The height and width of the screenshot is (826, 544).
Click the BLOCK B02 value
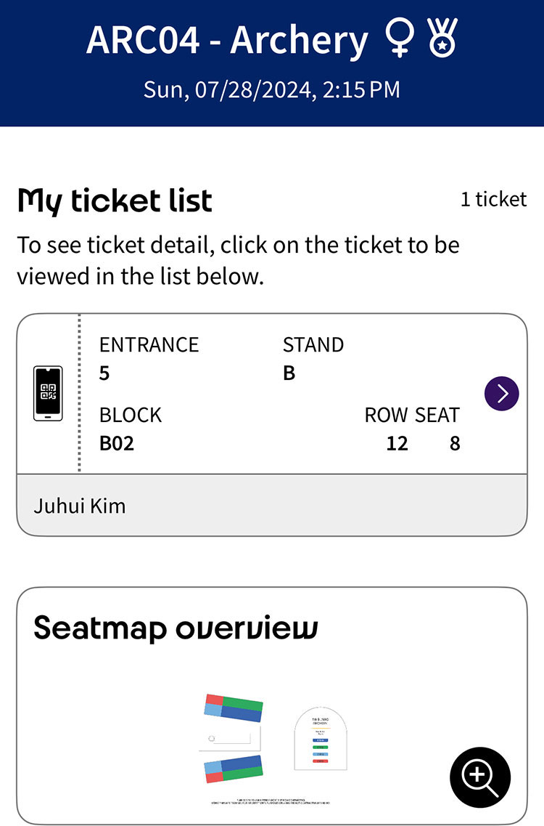[117, 442]
